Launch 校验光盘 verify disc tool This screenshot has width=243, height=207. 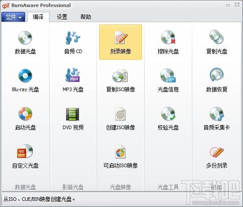168,119
